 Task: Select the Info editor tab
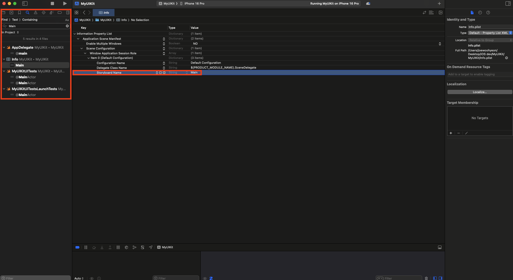(104, 13)
